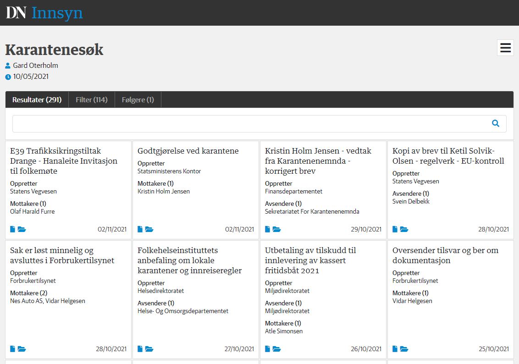Open 'Godtgjørelse ved karantene' document title
The image size is (519, 364).
point(188,151)
